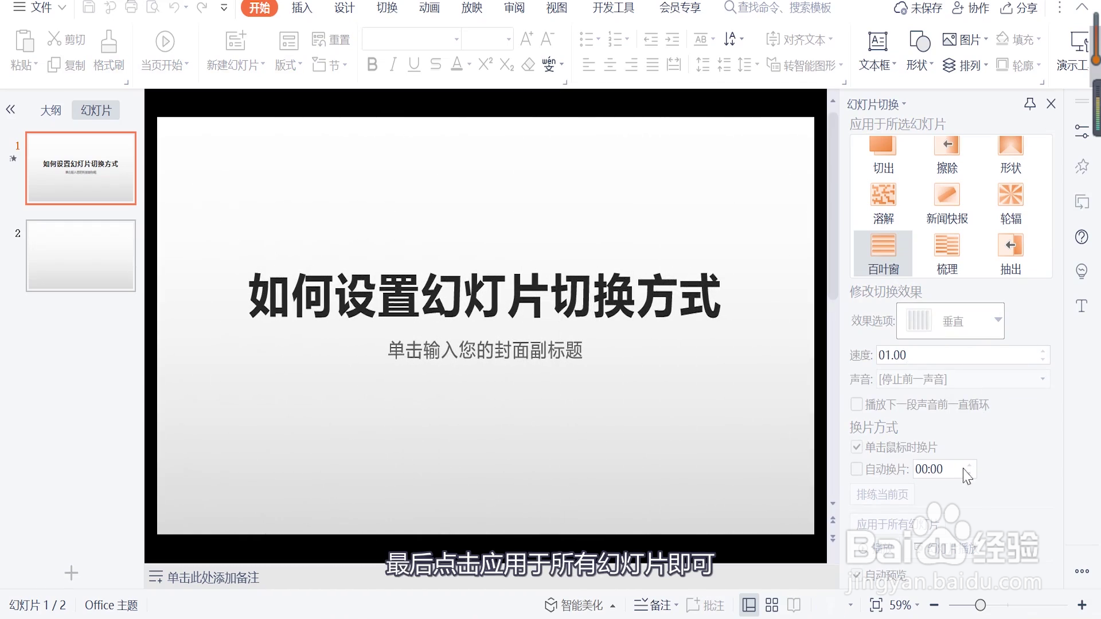
Task: Open the 效果选项 垂直 dropdown
Action: click(997, 320)
